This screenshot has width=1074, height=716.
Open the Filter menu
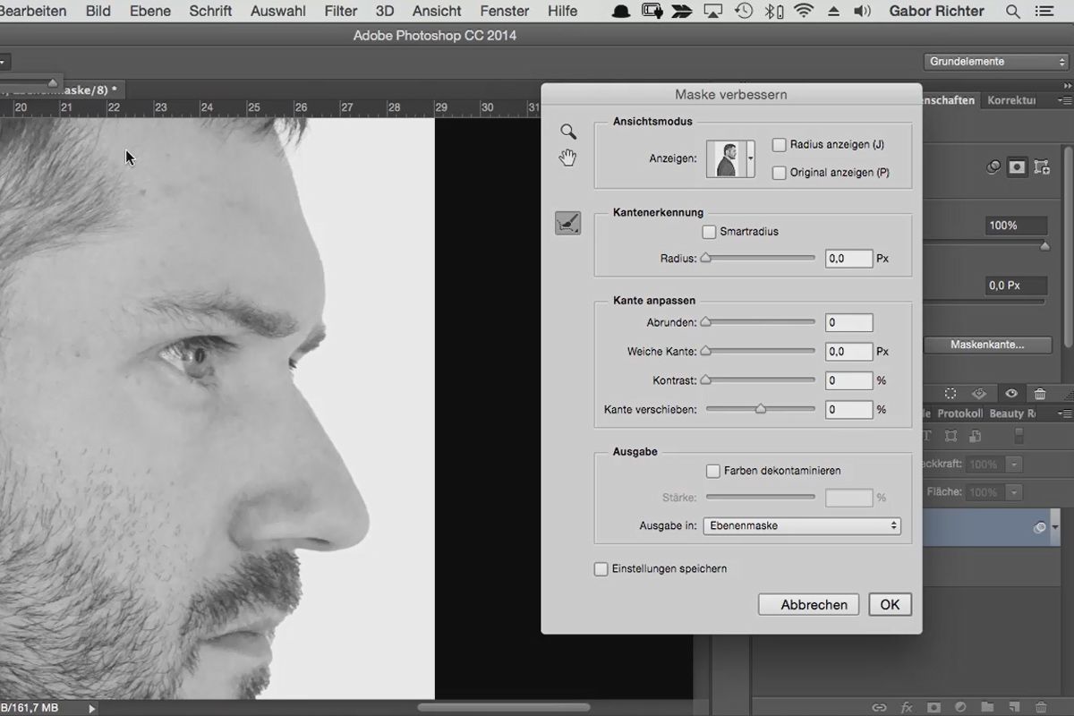pyautogui.click(x=341, y=11)
